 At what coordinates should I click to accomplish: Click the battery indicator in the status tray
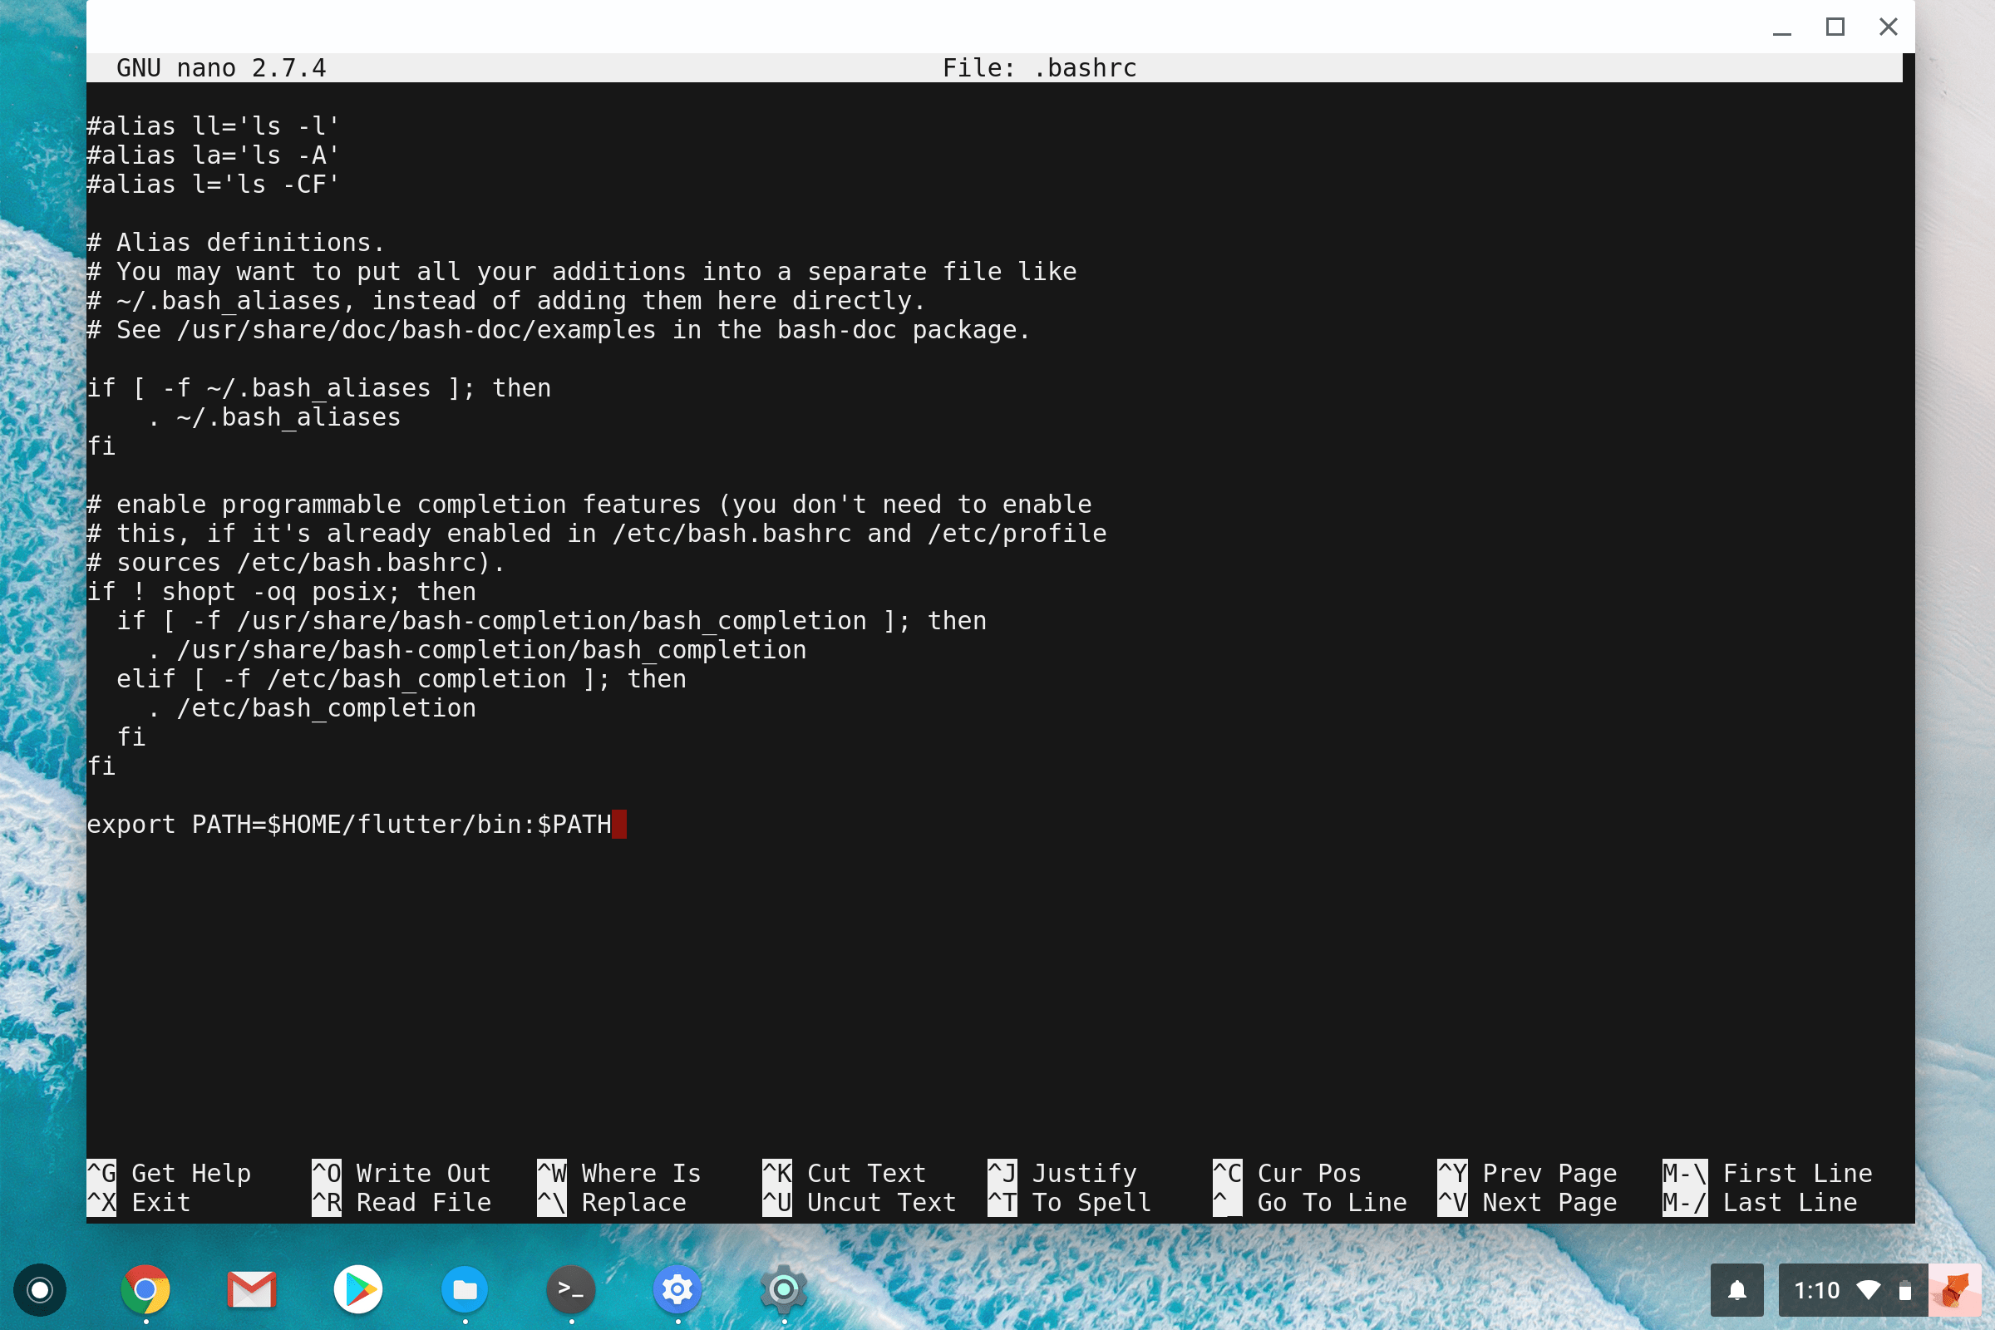(1904, 1290)
